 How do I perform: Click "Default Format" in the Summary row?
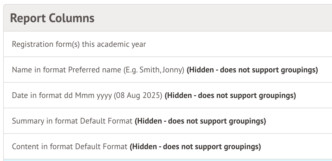tap(106, 121)
